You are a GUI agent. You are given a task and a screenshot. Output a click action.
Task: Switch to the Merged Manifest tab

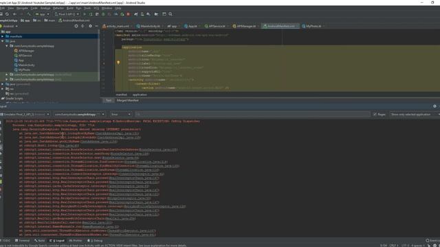coord(128,100)
